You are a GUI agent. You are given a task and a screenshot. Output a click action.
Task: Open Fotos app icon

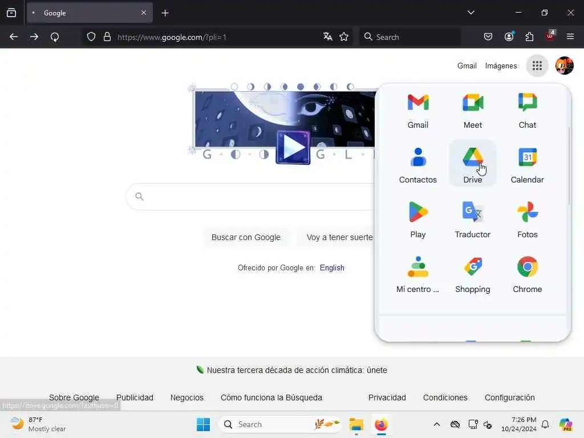[528, 221]
